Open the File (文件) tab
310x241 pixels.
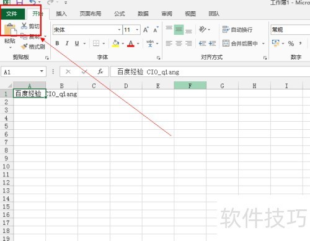point(12,14)
